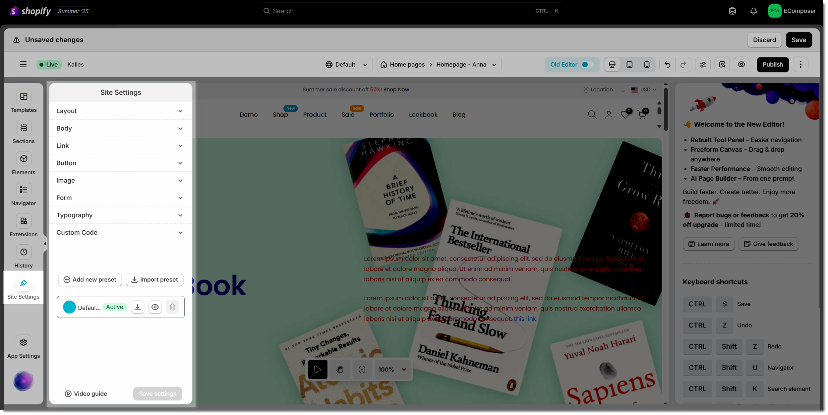Switch to desktop device view
Image resolution: width=828 pixels, height=415 pixels.
612,64
